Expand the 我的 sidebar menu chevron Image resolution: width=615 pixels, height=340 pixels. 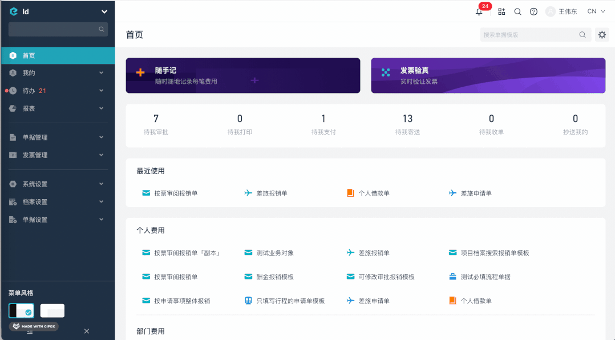(x=101, y=73)
